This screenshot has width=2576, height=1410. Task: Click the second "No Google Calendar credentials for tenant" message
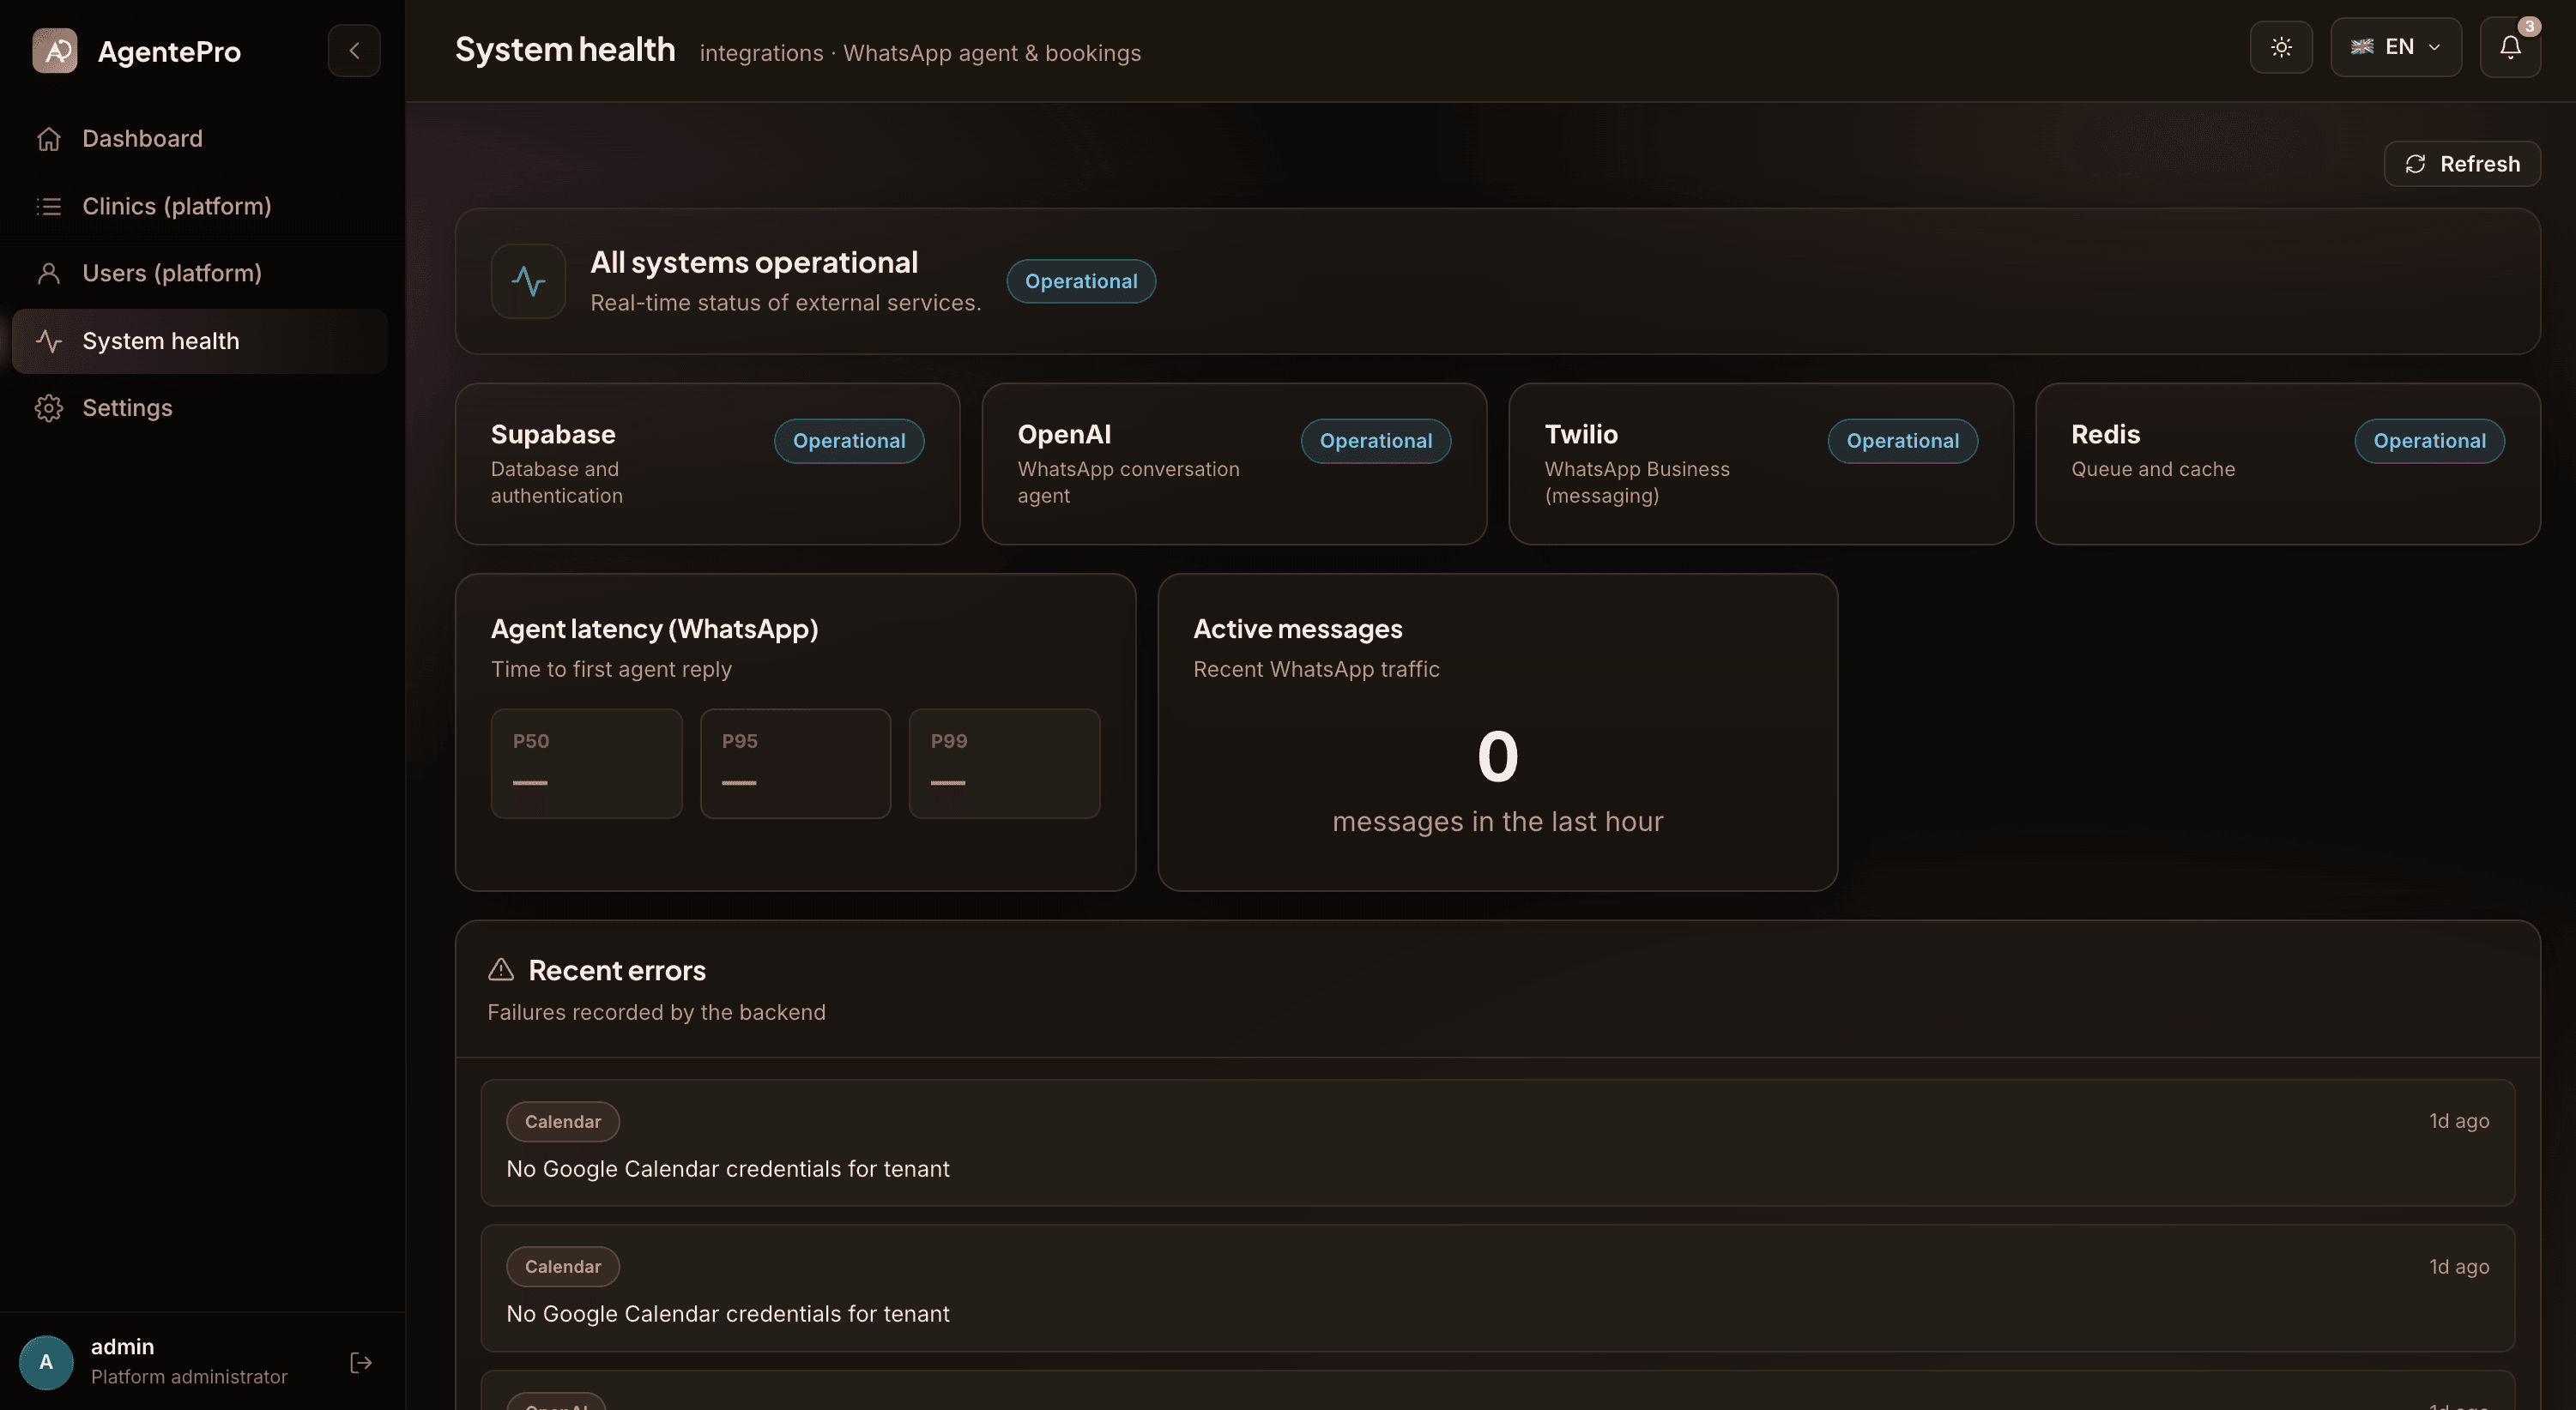[728, 1314]
